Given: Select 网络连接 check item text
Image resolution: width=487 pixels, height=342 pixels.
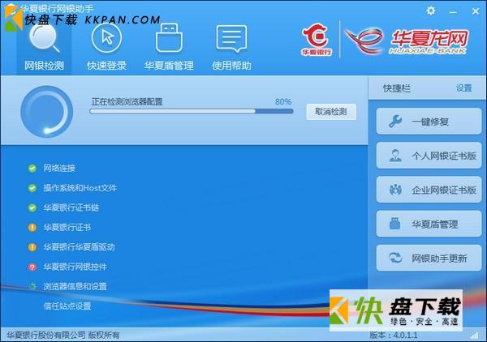Looking at the screenshot, I should click(x=59, y=169).
